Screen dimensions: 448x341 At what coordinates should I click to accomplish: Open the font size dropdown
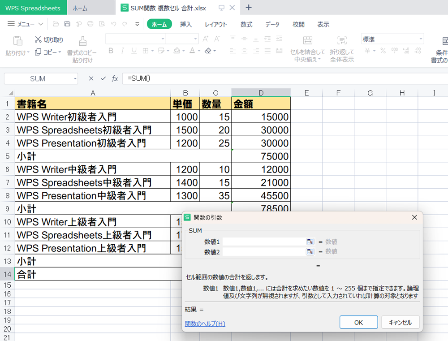click(195, 39)
